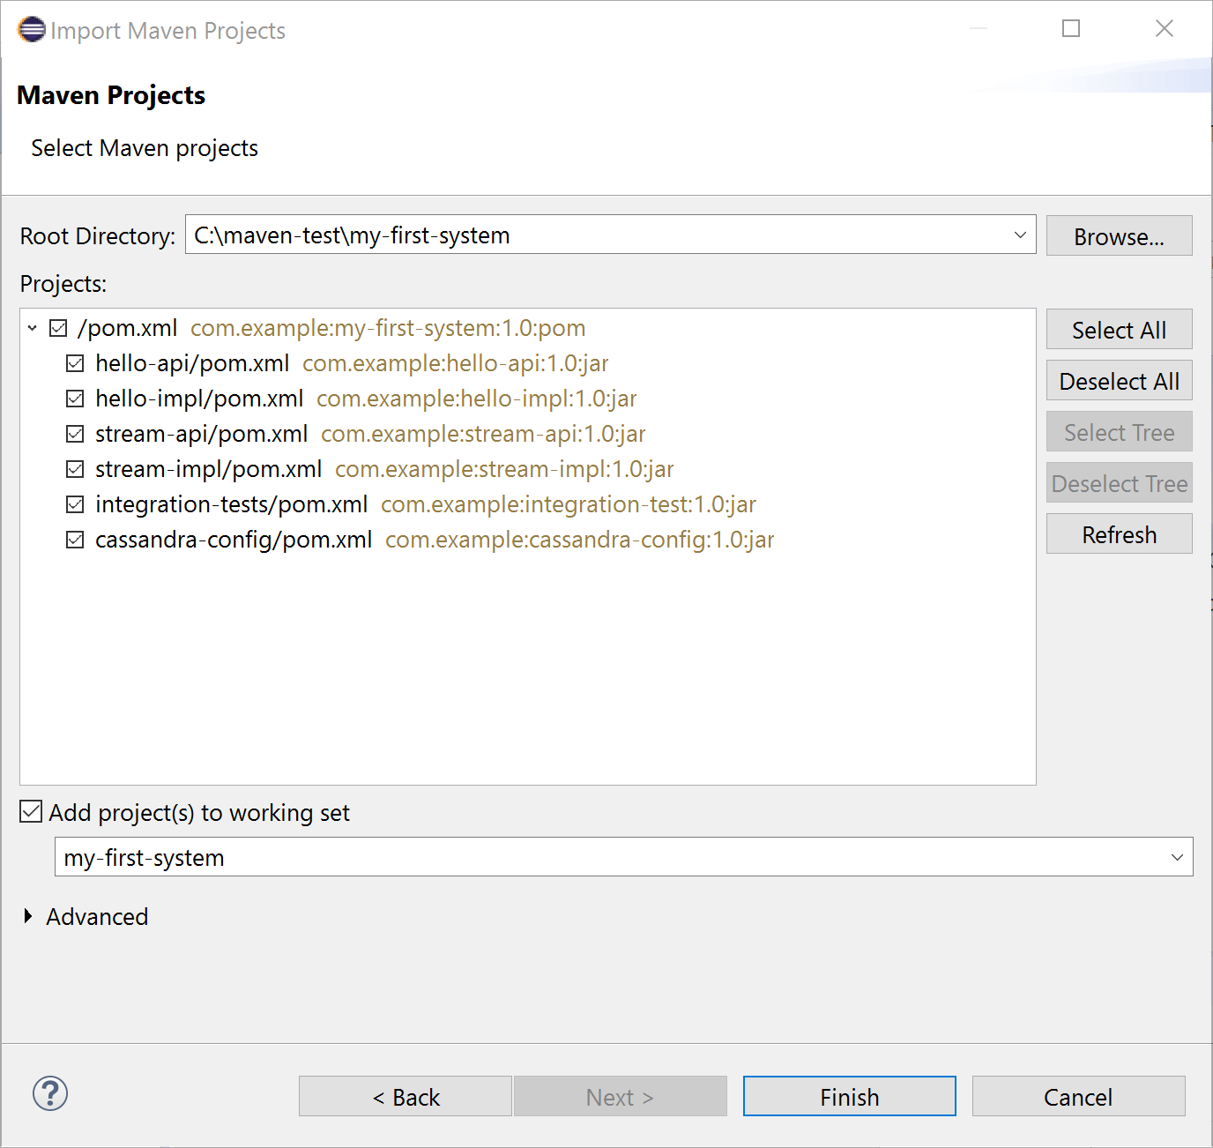The height and width of the screenshot is (1148, 1213).
Task: Select the stream-api/pom.xml project entry
Action: pos(201,433)
